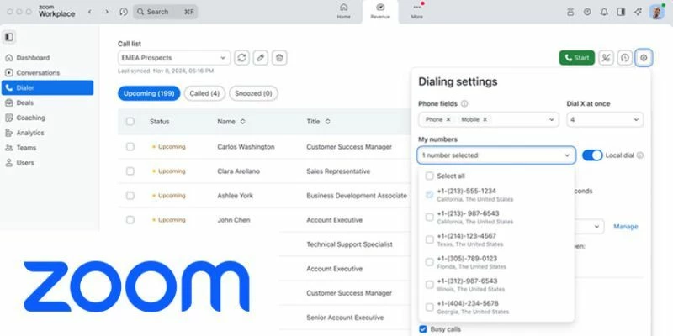
Task: Open the Dial X at once dropdown
Action: (605, 119)
